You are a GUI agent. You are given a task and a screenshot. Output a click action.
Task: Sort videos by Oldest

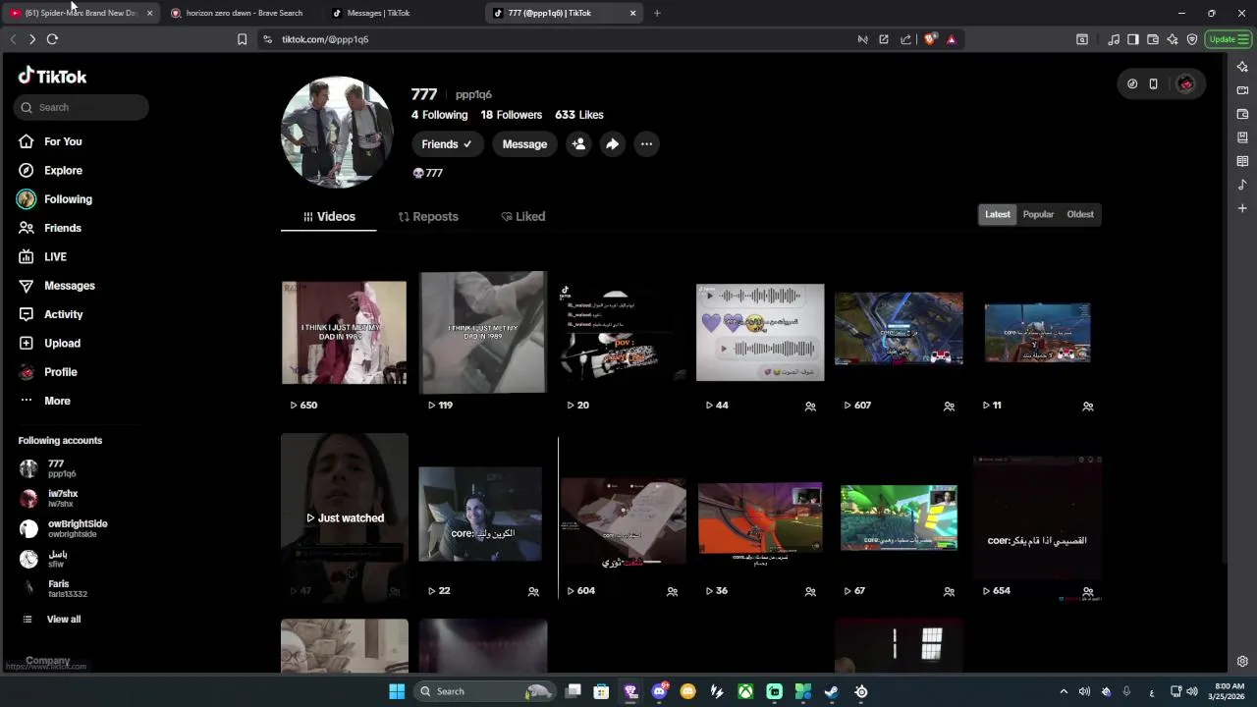pos(1080,214)
